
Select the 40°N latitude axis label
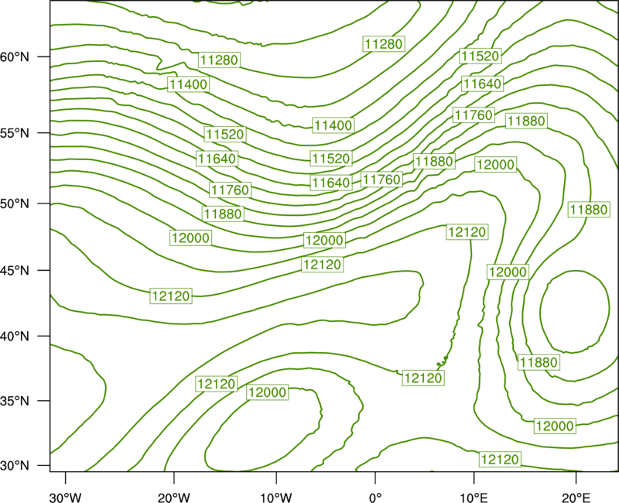pos(15,337)
